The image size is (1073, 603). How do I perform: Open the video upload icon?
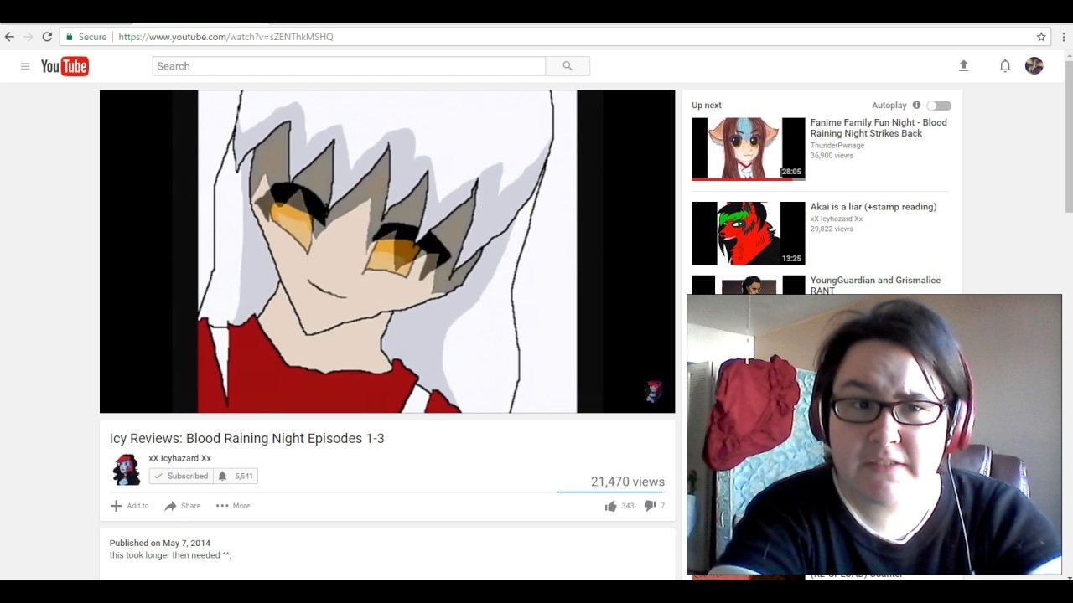click(x=963, y=66)
